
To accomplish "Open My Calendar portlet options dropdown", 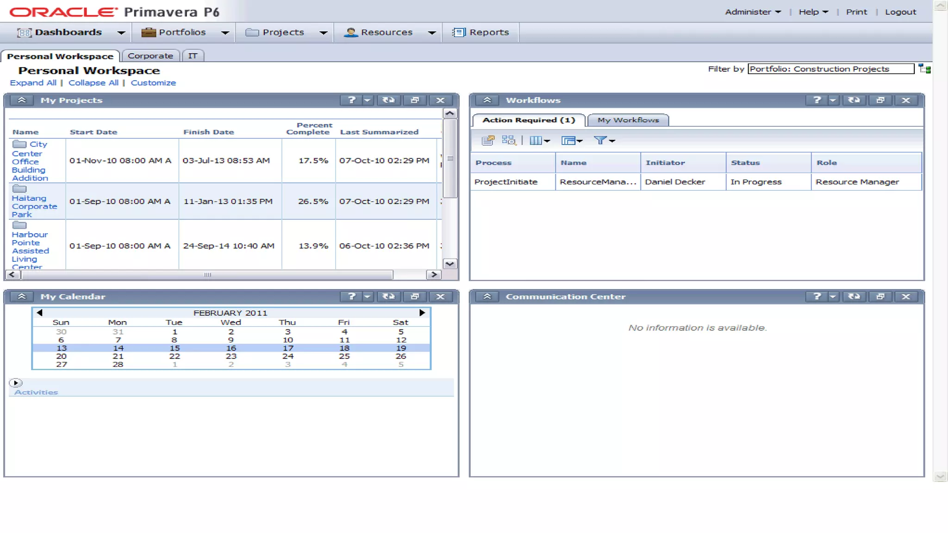I will (368, 297).
